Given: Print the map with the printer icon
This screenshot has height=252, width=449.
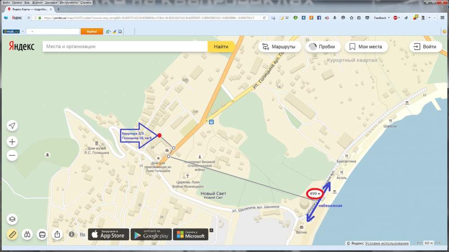Looking at the screenshot, I should tap(42, 235).
